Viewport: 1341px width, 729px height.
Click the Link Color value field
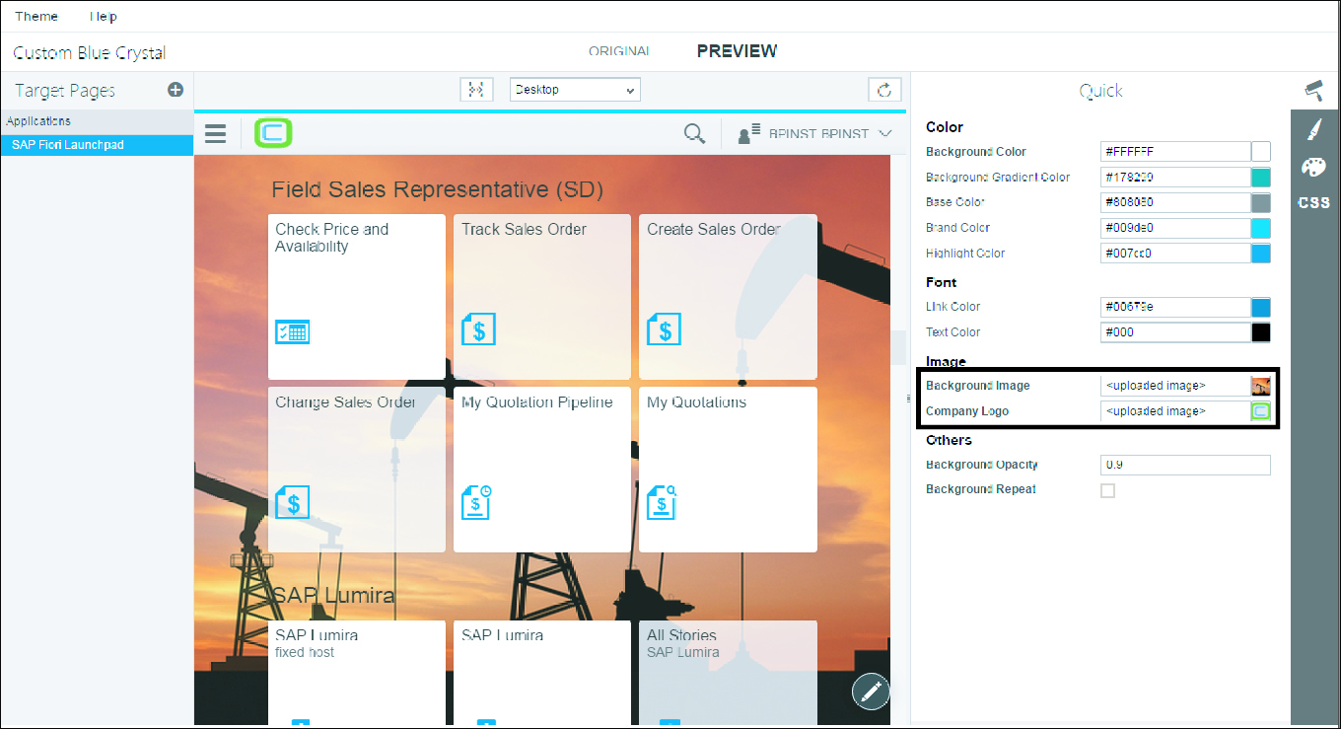coord(1175,307)
